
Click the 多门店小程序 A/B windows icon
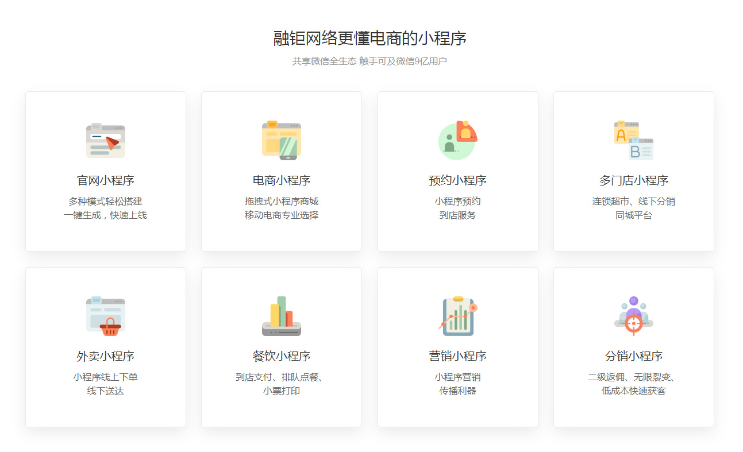[633, 141]
